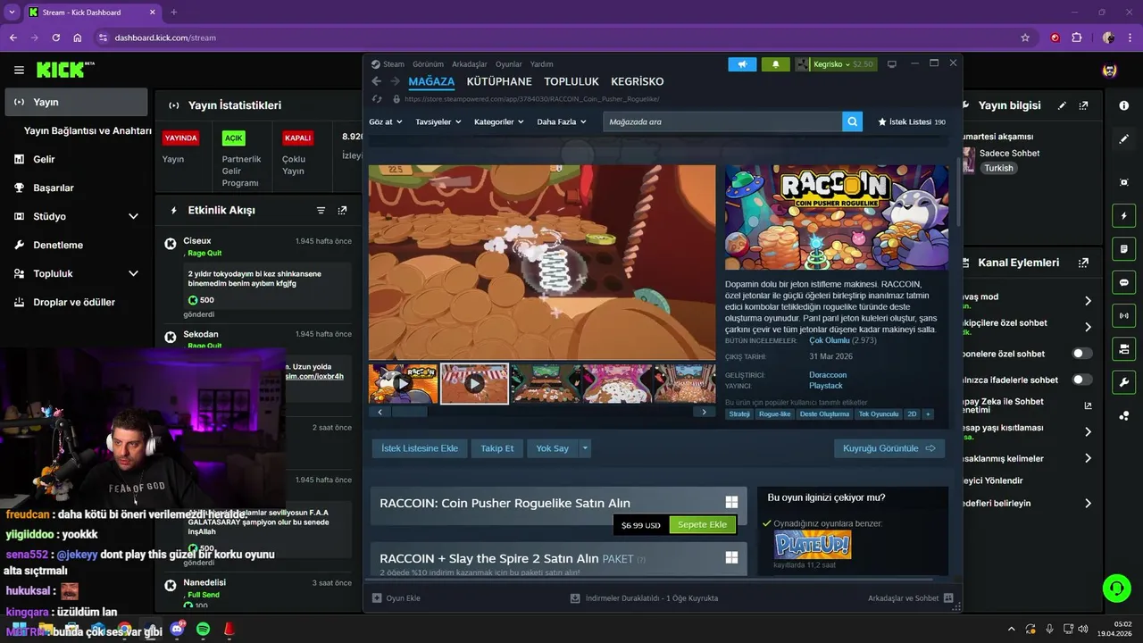Open Kick profile avatar at top right
Viewport: 1143px width, 643px height.
1109,70
